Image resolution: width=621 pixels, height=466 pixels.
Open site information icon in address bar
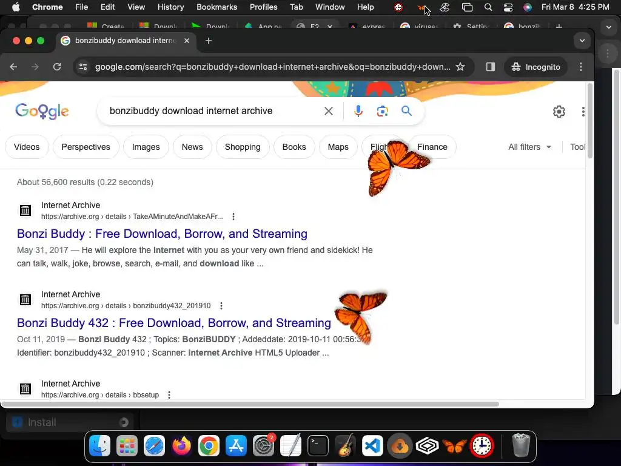(82, 67)
